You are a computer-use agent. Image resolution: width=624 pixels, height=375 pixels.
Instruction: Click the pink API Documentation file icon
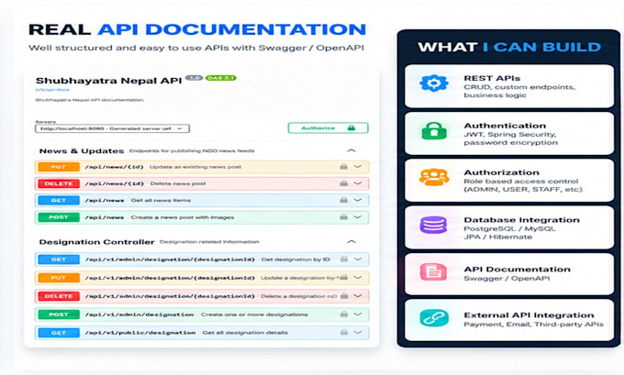pyautogui.click(x=433, y=272)
